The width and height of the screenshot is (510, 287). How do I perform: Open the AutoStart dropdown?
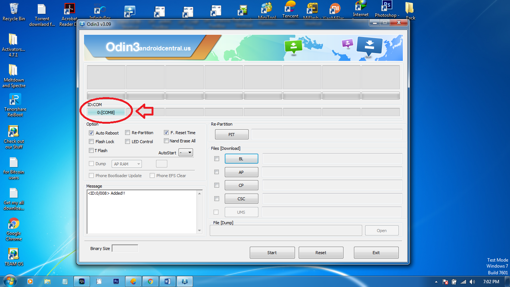[x=186, y=152]
